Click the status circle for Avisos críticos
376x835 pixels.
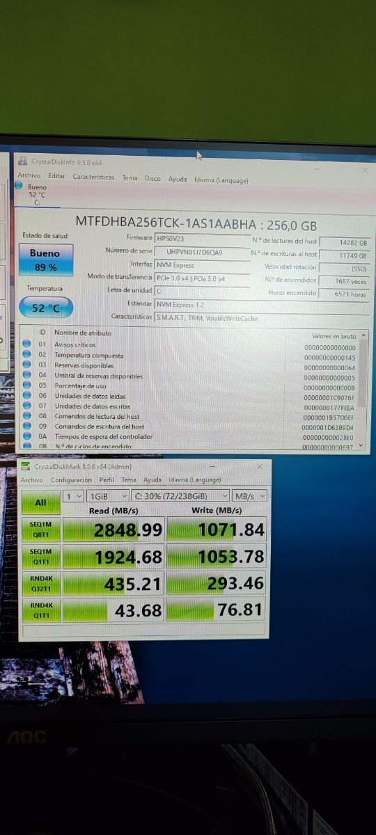point(26,344)
